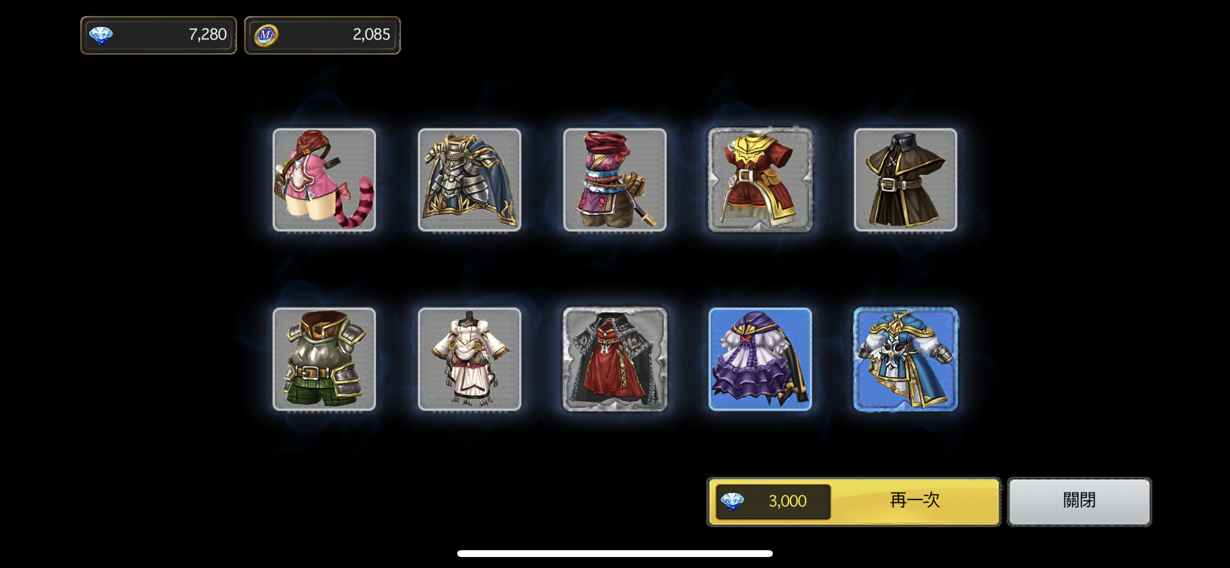The image size is (1230, 568).
Task: Select the pink cat-tail costume item
Action: [324, 180]
